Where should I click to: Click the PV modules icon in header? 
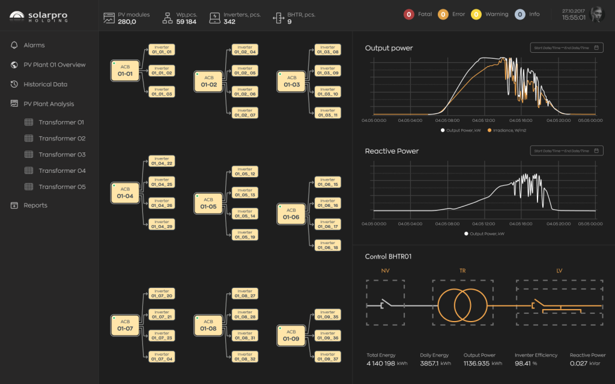click(x=109, y=18)
